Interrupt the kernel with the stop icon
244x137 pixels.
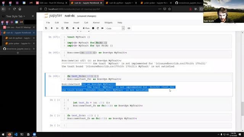click(93, 28)
